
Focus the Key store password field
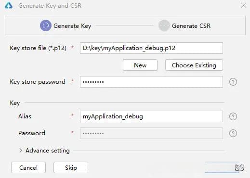151,82
